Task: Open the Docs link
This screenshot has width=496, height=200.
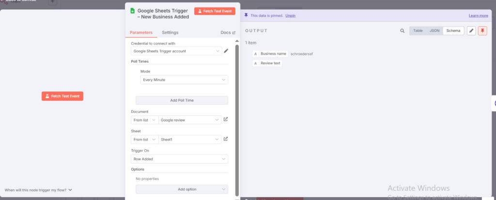Action: tap(228, 32)
